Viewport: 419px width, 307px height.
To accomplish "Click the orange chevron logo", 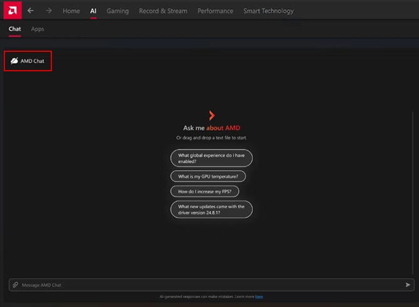I will pos(212,115).
